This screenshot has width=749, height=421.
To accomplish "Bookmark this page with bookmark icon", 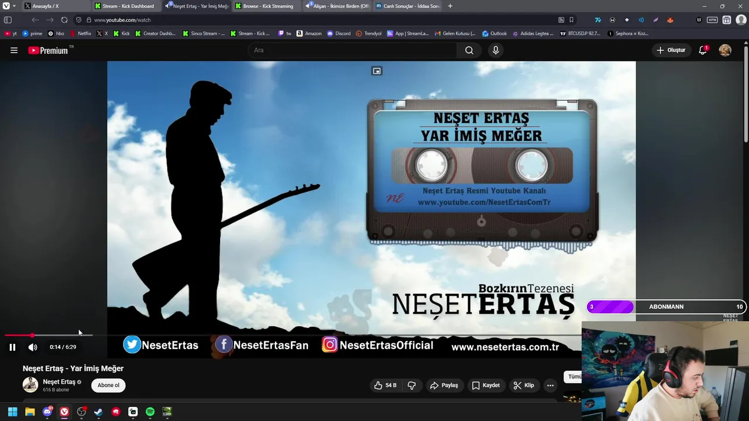I will (572, 20).
